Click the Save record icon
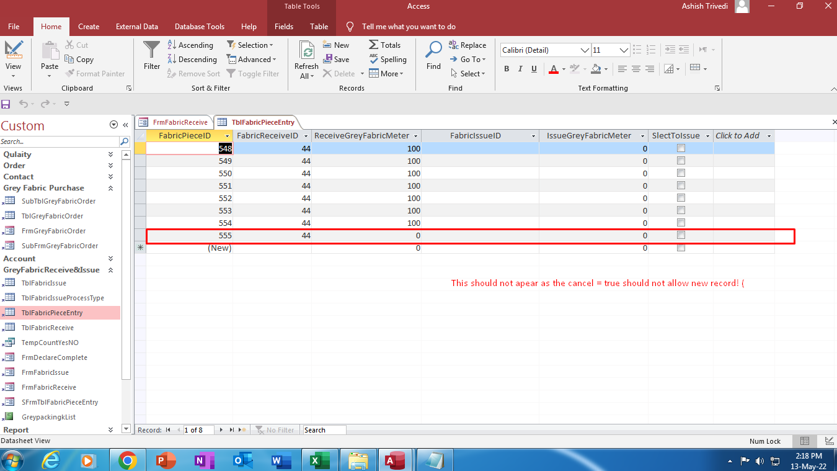This screenshot has width=837, height=471. click(328, 60)
